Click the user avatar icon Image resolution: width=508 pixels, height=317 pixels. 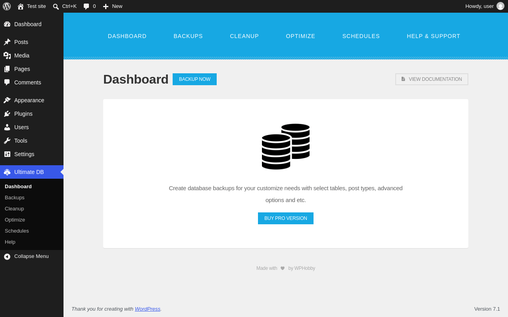500,6
